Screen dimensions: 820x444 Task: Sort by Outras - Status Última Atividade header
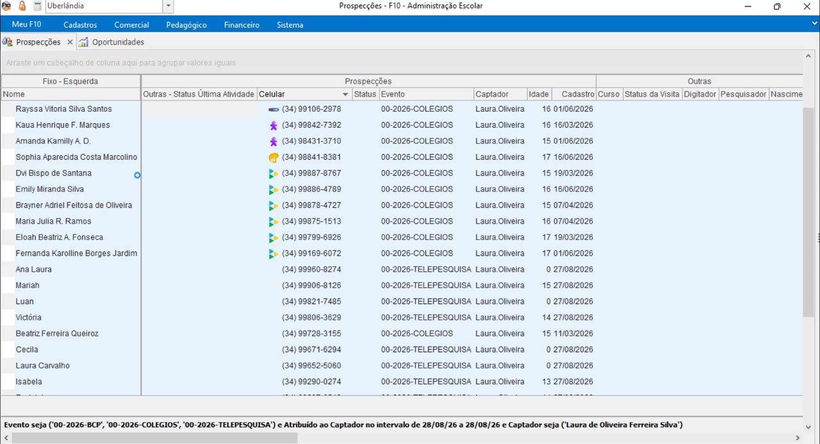[x=199, y=94]
